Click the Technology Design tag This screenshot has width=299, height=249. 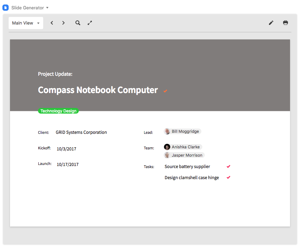[x=58, y=111]
